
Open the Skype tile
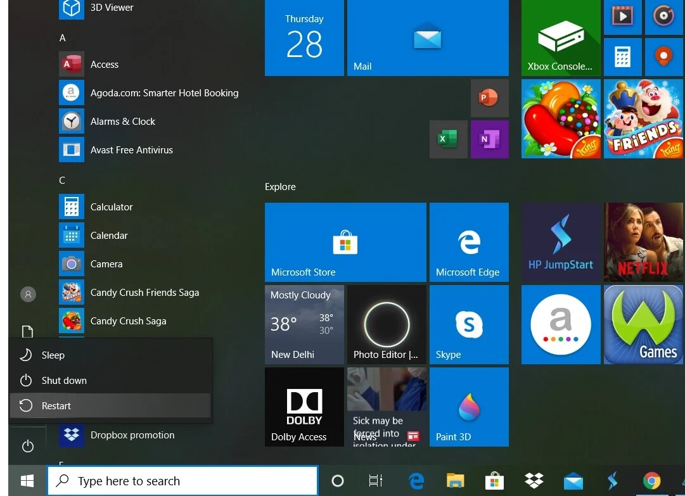point(469,324)
